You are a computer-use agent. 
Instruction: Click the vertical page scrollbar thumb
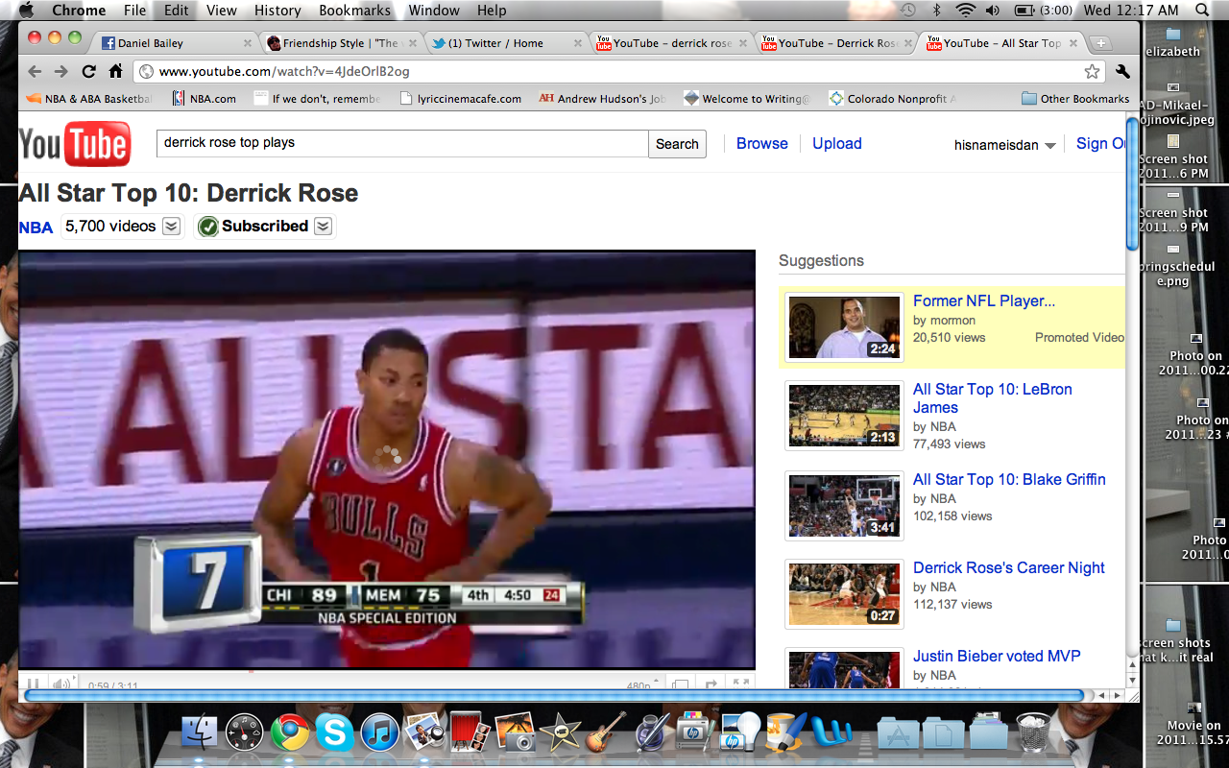pyautogui.click(x=1132, y=182)
